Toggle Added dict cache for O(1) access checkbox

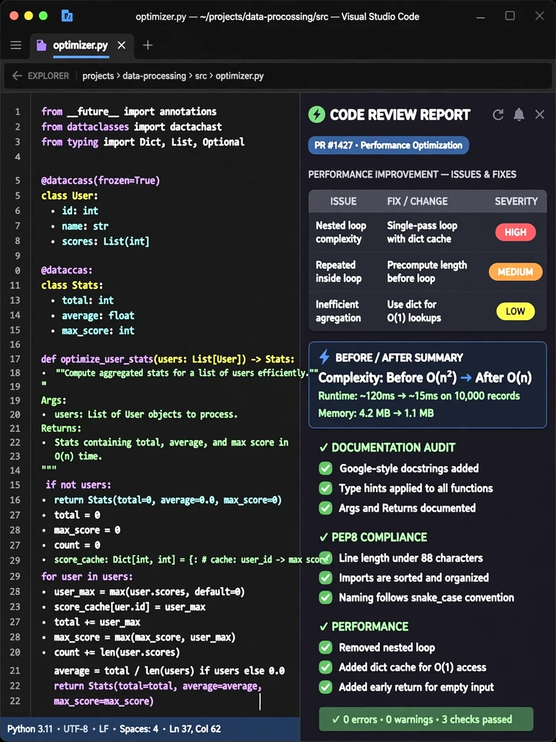point(326,667)
